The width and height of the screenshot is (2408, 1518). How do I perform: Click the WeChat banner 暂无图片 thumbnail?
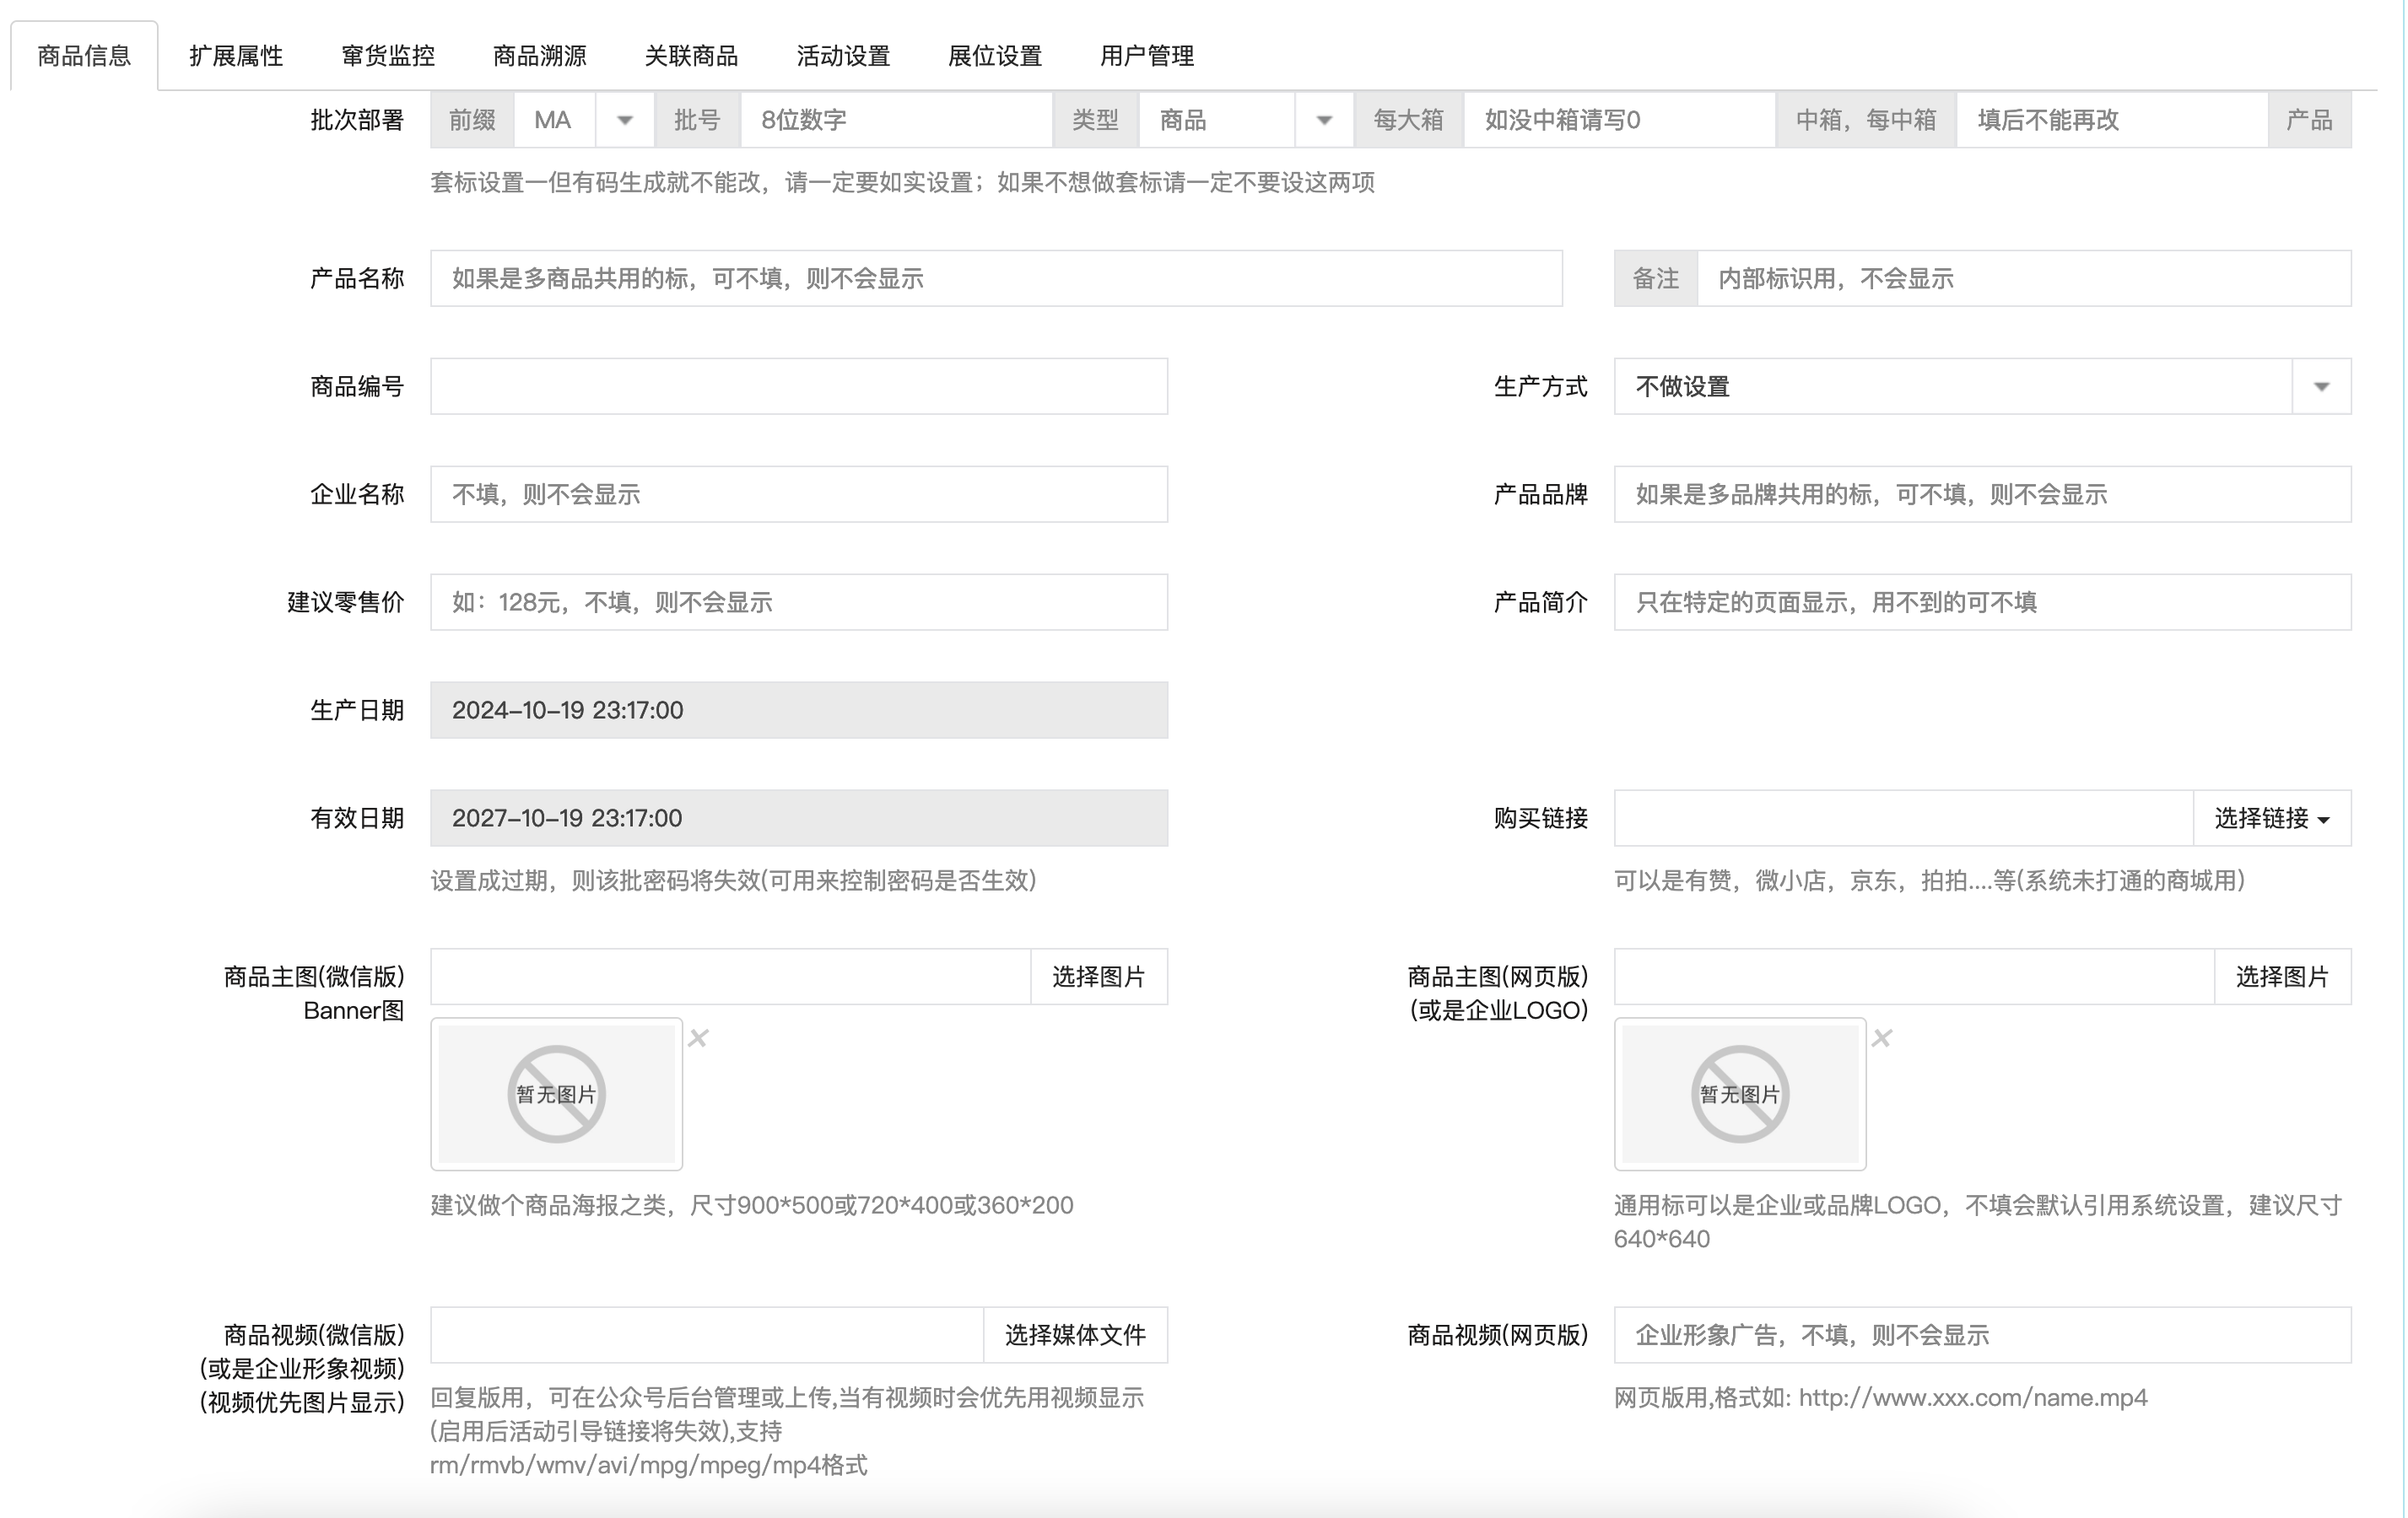pos(557,1095)
